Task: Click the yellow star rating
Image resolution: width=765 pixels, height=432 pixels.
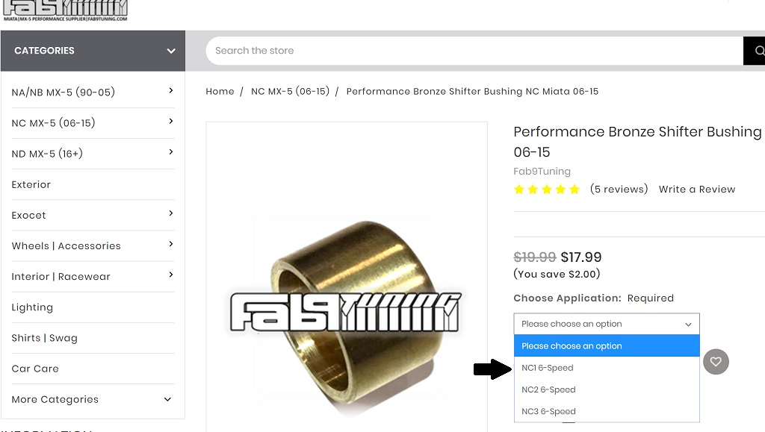Action: click(x=547, y=190)
